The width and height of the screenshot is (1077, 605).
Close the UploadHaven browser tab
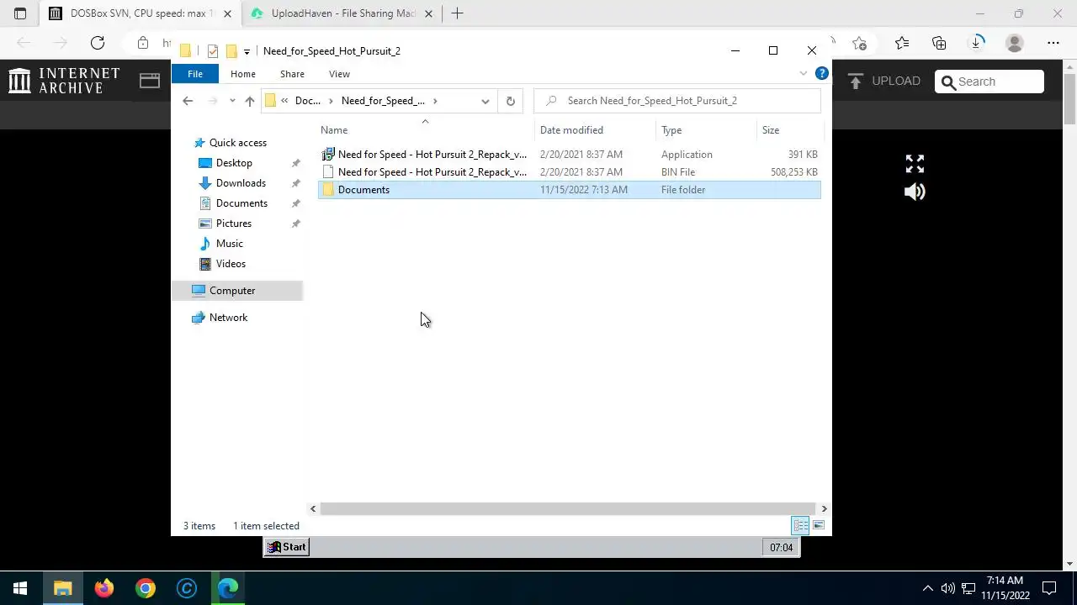click(x=428, y=13)
